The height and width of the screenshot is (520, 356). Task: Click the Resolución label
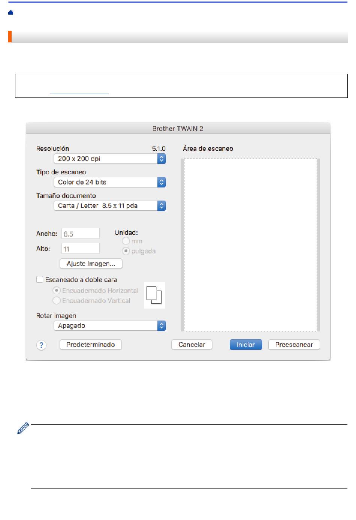tap(52, 149)
